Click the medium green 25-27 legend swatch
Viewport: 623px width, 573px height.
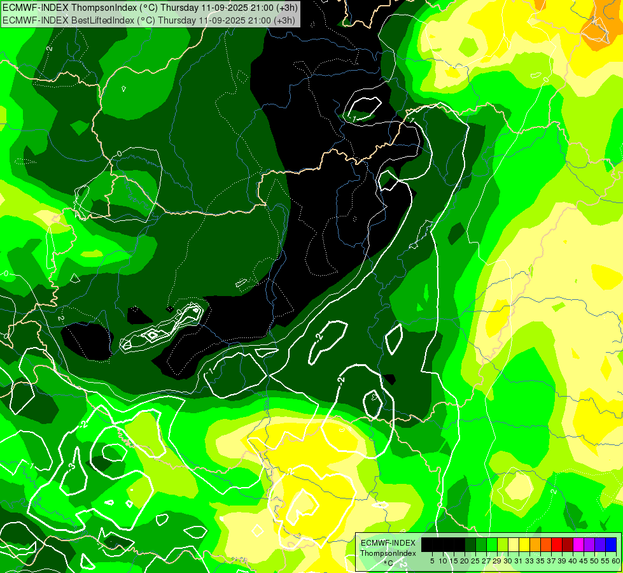481,544
